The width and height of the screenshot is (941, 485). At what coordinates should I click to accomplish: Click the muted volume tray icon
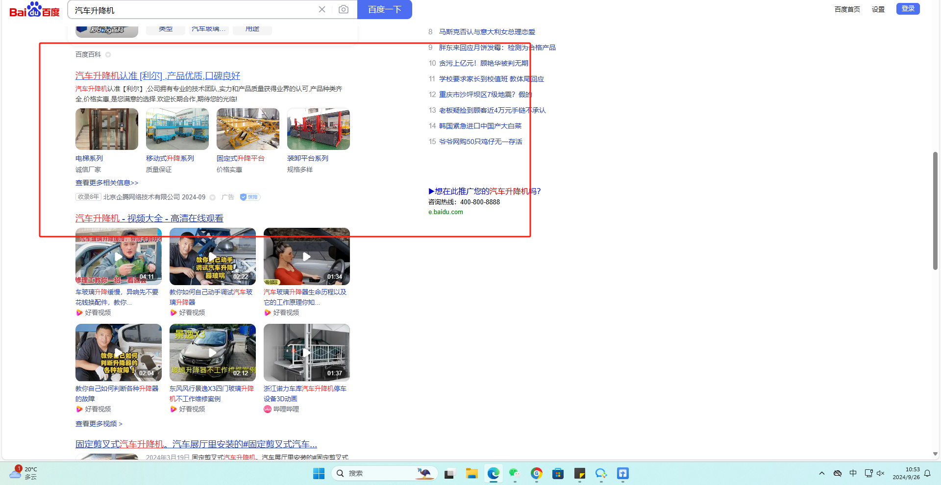click(881, 473)
